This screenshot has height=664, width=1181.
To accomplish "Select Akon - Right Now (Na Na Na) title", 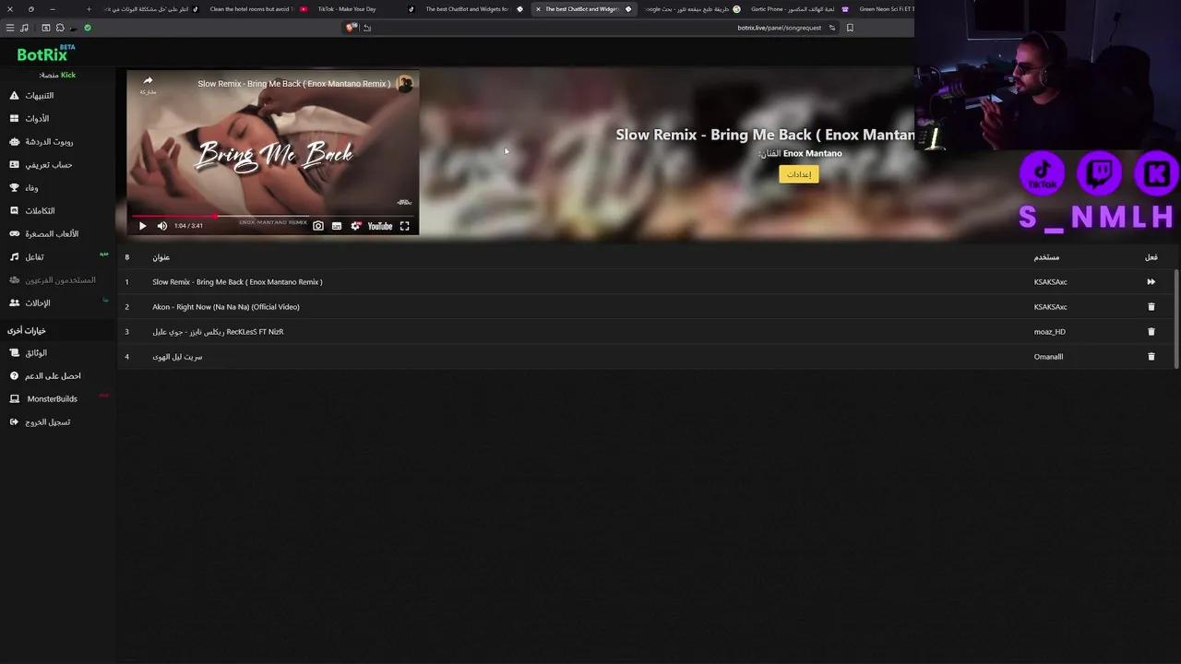I will click(226, 307).
